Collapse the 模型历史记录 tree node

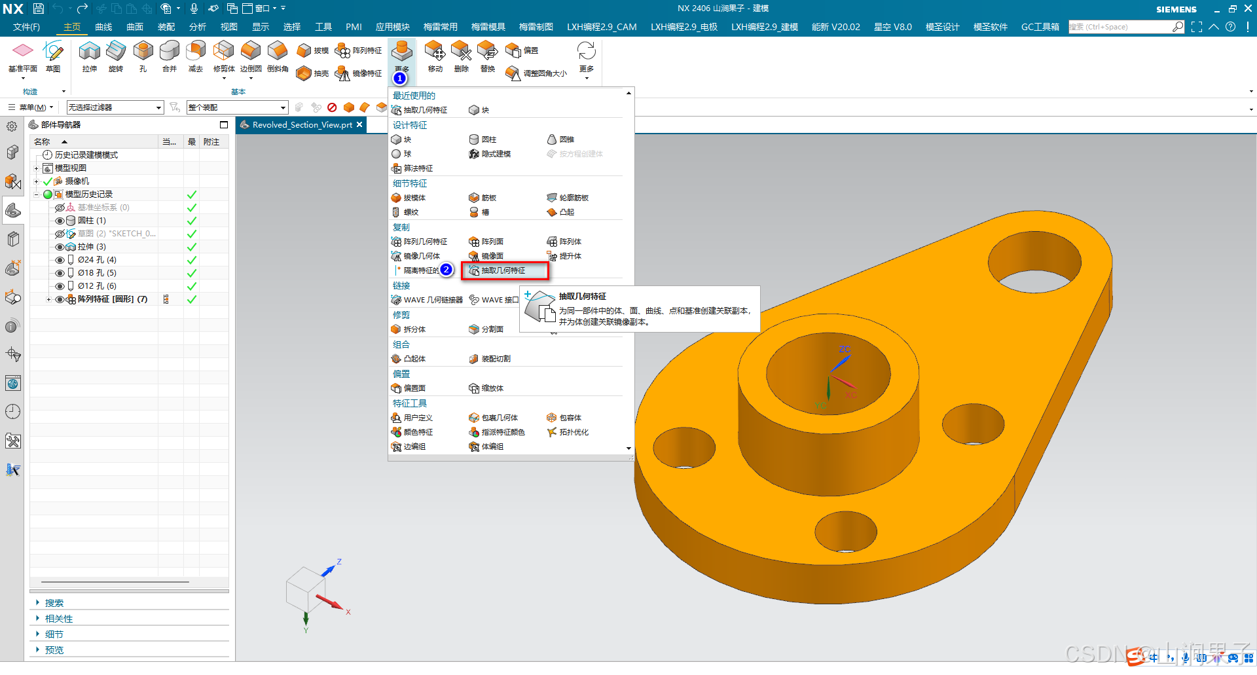click(x=37, y=194)
